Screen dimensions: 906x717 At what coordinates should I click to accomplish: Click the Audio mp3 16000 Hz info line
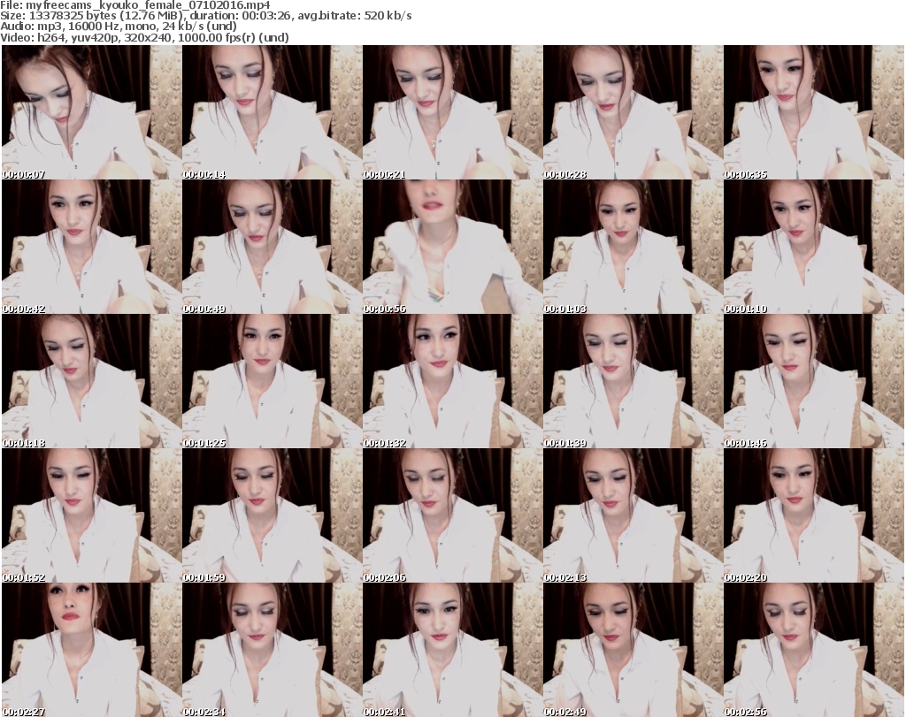point(119,27)
